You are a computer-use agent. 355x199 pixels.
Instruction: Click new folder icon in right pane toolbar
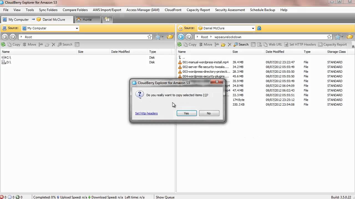[223, 44]
